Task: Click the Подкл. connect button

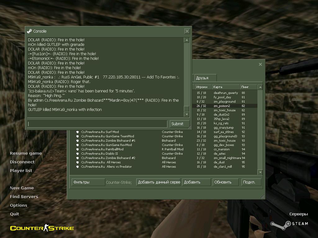Action: 251,182
